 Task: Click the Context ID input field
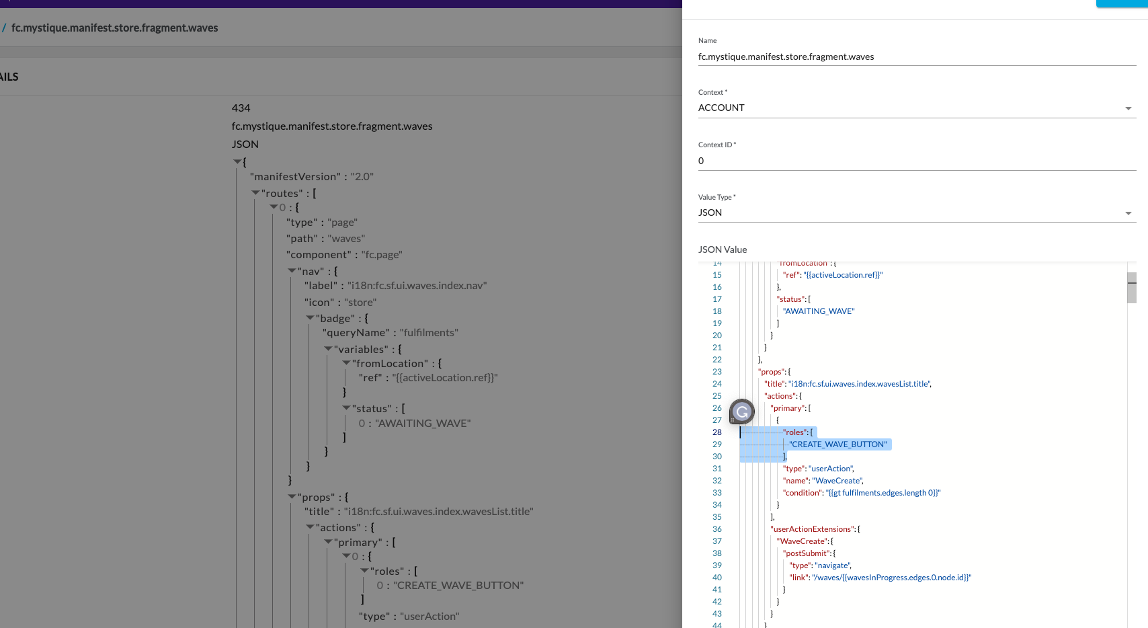click(916, 161)
